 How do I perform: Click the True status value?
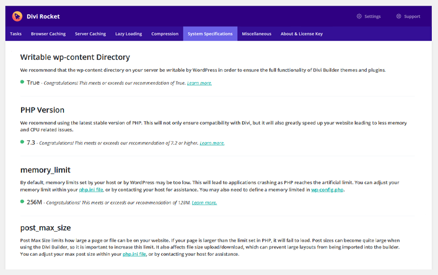point(33,82)
